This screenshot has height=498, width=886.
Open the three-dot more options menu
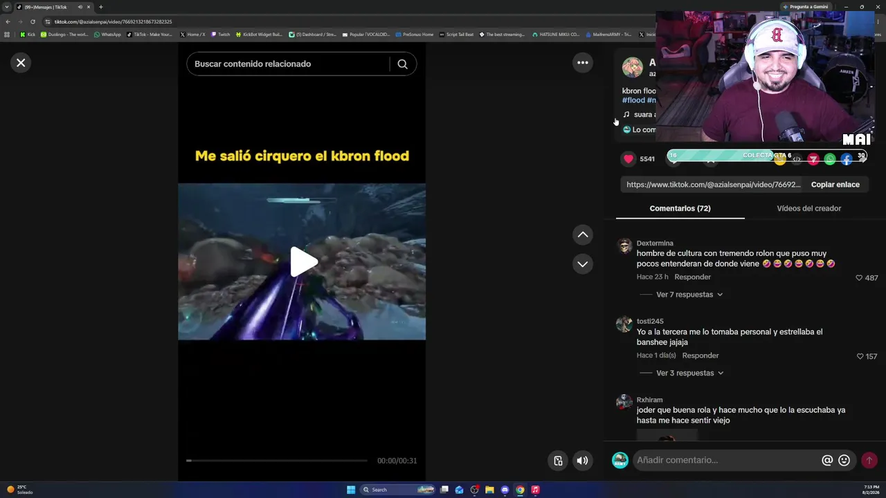tap(583, 63)
